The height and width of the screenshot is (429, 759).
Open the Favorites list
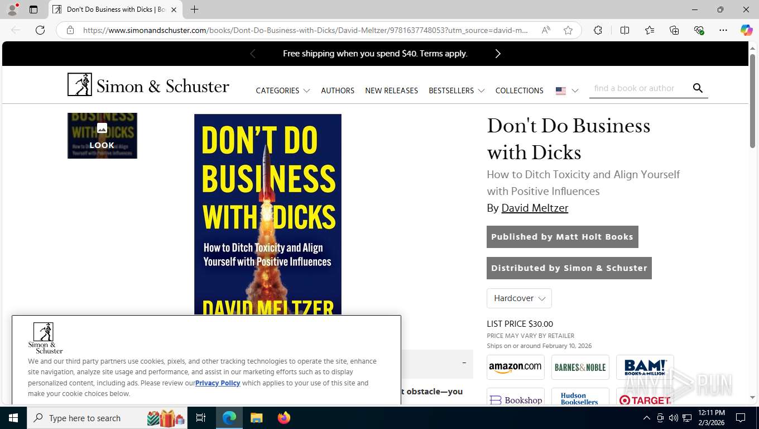click(x=650, y=30)
